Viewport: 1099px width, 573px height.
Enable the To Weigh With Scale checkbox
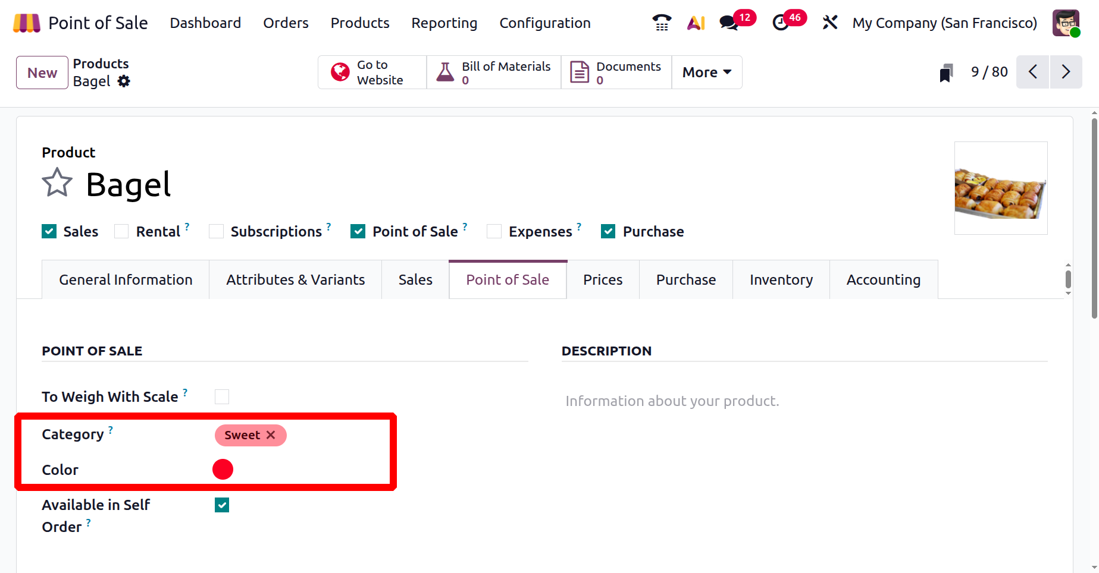[x=222, y=396]
